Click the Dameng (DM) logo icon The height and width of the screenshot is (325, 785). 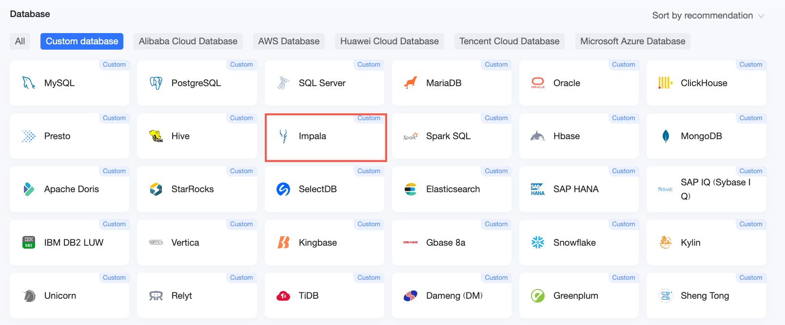411,296
